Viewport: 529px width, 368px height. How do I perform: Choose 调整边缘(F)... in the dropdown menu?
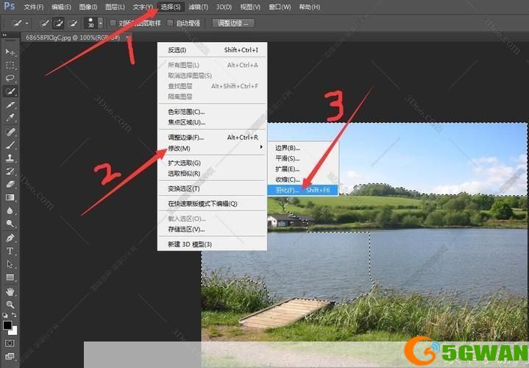click(x=212, y=137)
